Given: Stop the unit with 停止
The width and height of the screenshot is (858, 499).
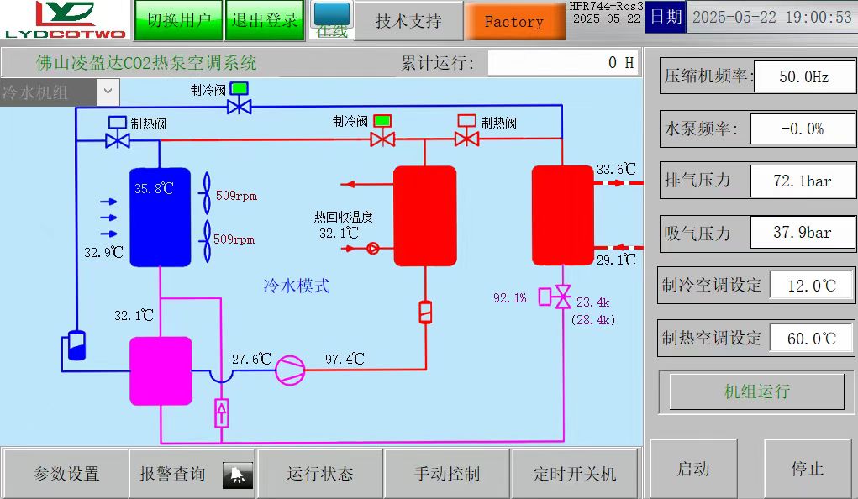Looking at the screenshot, I should [x=808, y=469].
